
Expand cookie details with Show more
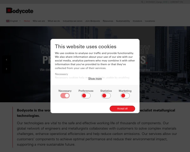click(x=95, y=79)
